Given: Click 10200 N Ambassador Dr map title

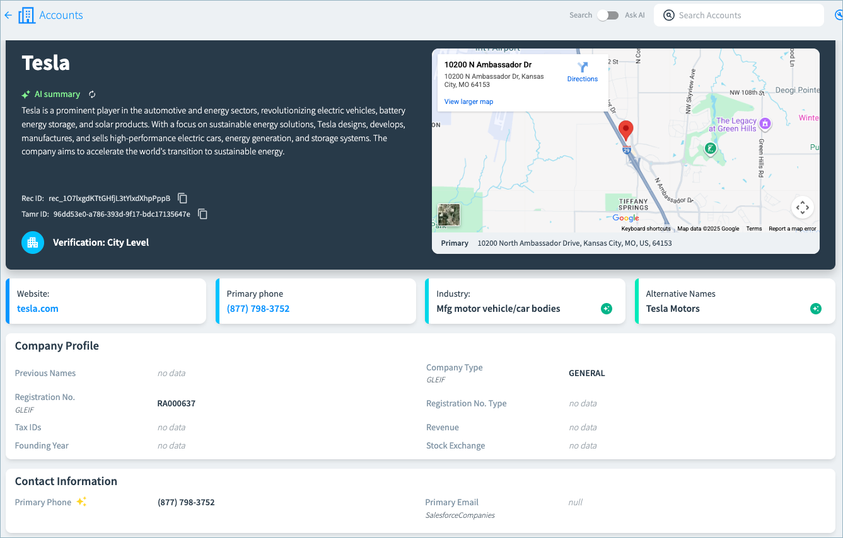Looking at the screenshot, I should (x=488, y=64).
